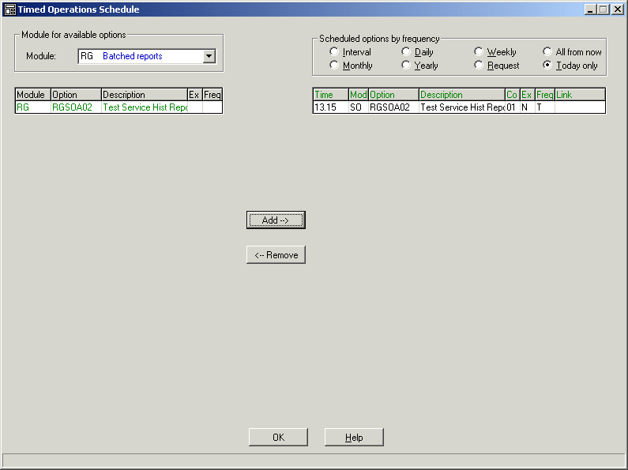The height and width of the screenshot is (470, 628).
Task: Click the Add --> button
Action: [x=276, y=220]
